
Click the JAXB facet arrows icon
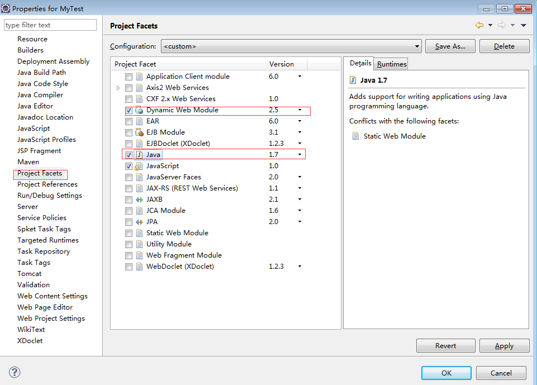point(139,199)
